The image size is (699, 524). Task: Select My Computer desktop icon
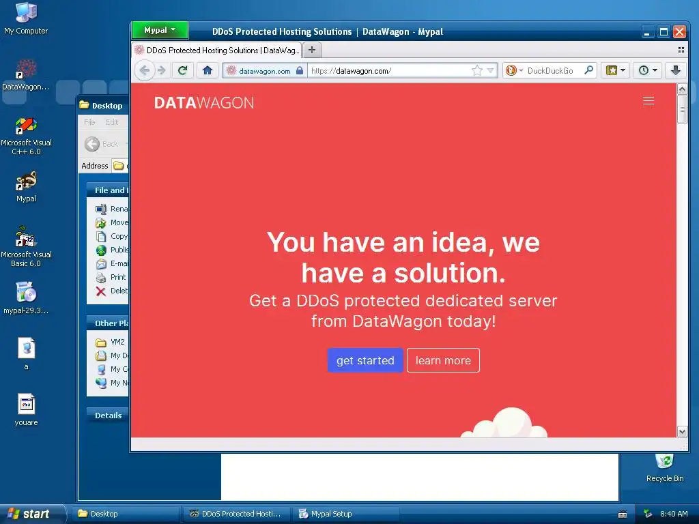(x=26, y=18)
